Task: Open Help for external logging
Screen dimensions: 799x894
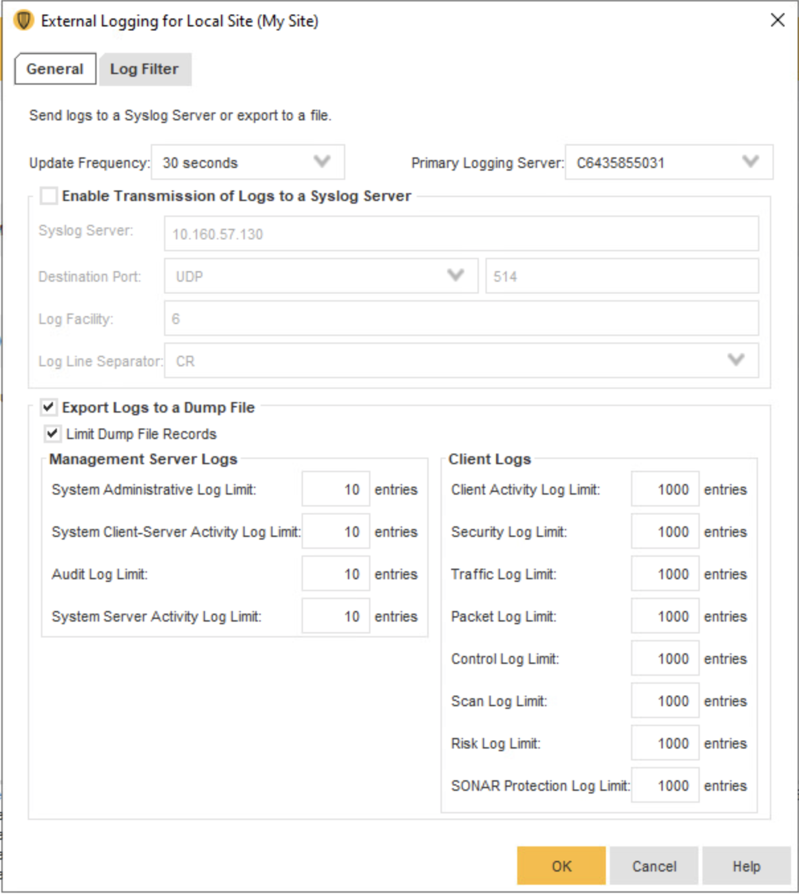Action: 746,866
